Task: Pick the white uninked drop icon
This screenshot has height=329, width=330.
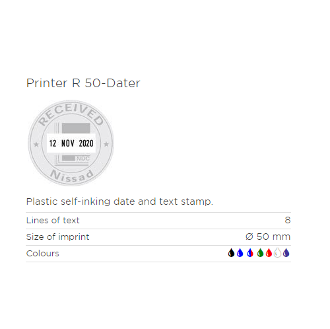Action: pos(278,253)
